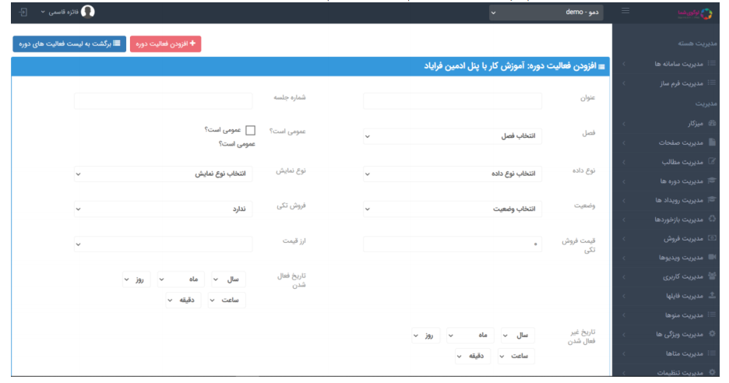This screenshot has width=729, height=383.
Task: Click the مدیریت فروش money icon
Action: [x=711, y=238]
